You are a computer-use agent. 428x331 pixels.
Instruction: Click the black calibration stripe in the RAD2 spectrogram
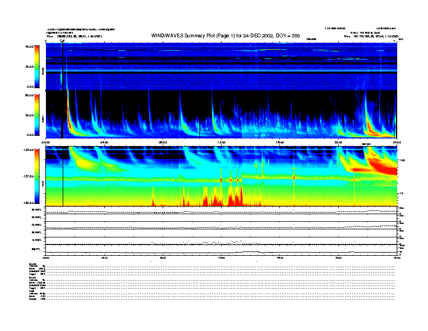(x=63, y=67)
